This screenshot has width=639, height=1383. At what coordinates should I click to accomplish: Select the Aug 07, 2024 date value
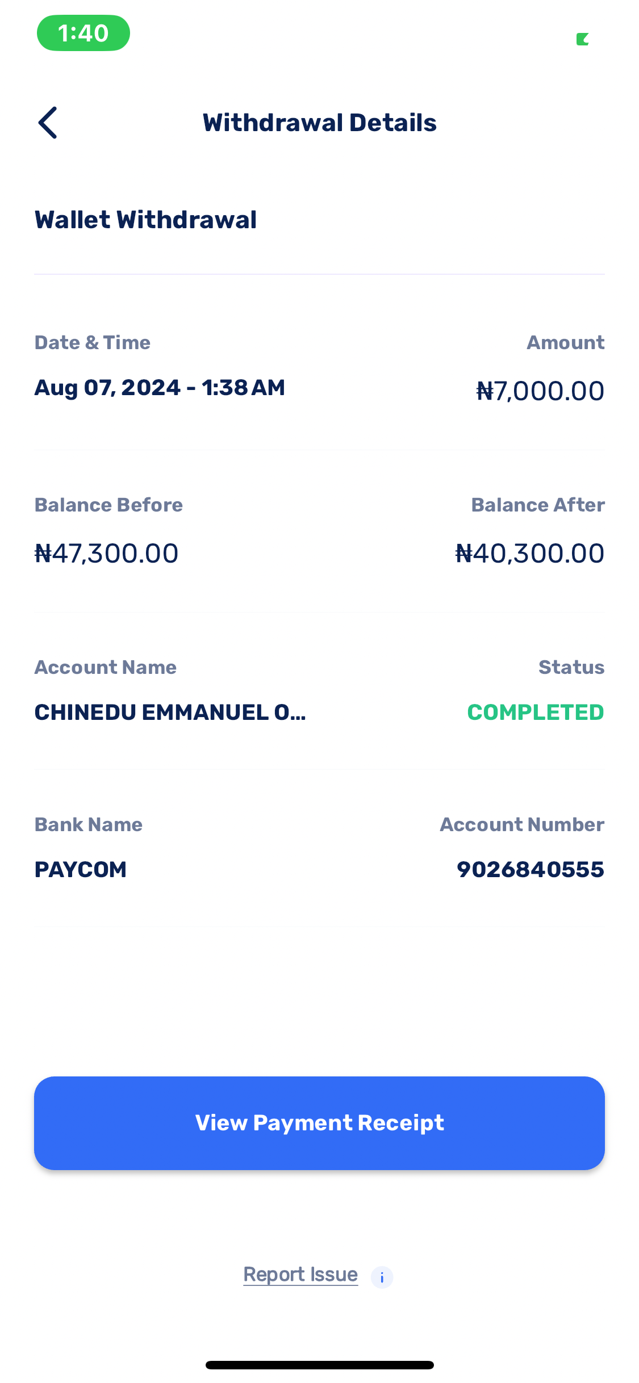tap(160, 388)
